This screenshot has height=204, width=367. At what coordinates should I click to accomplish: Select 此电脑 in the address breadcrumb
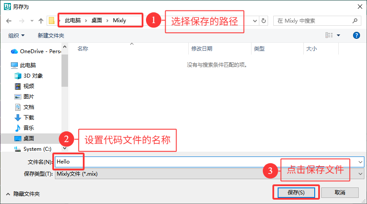(73, 20)
